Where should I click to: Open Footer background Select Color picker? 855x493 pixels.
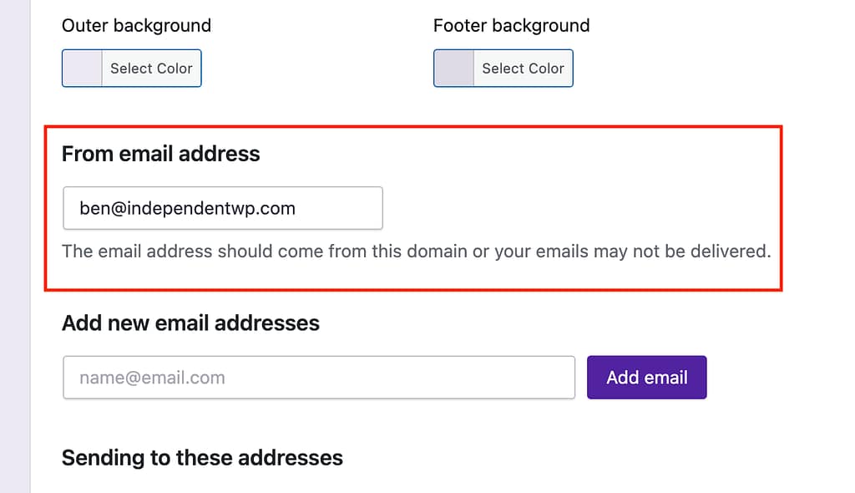point(523,69)
